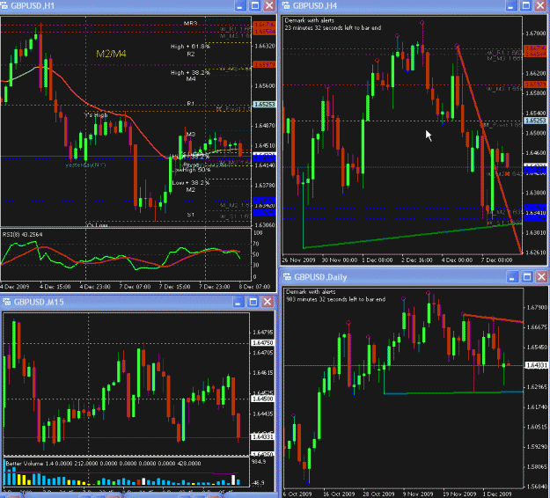
Task: Click the 1.64331 price tag on M15 axis
Action: [x=263, y=437]
